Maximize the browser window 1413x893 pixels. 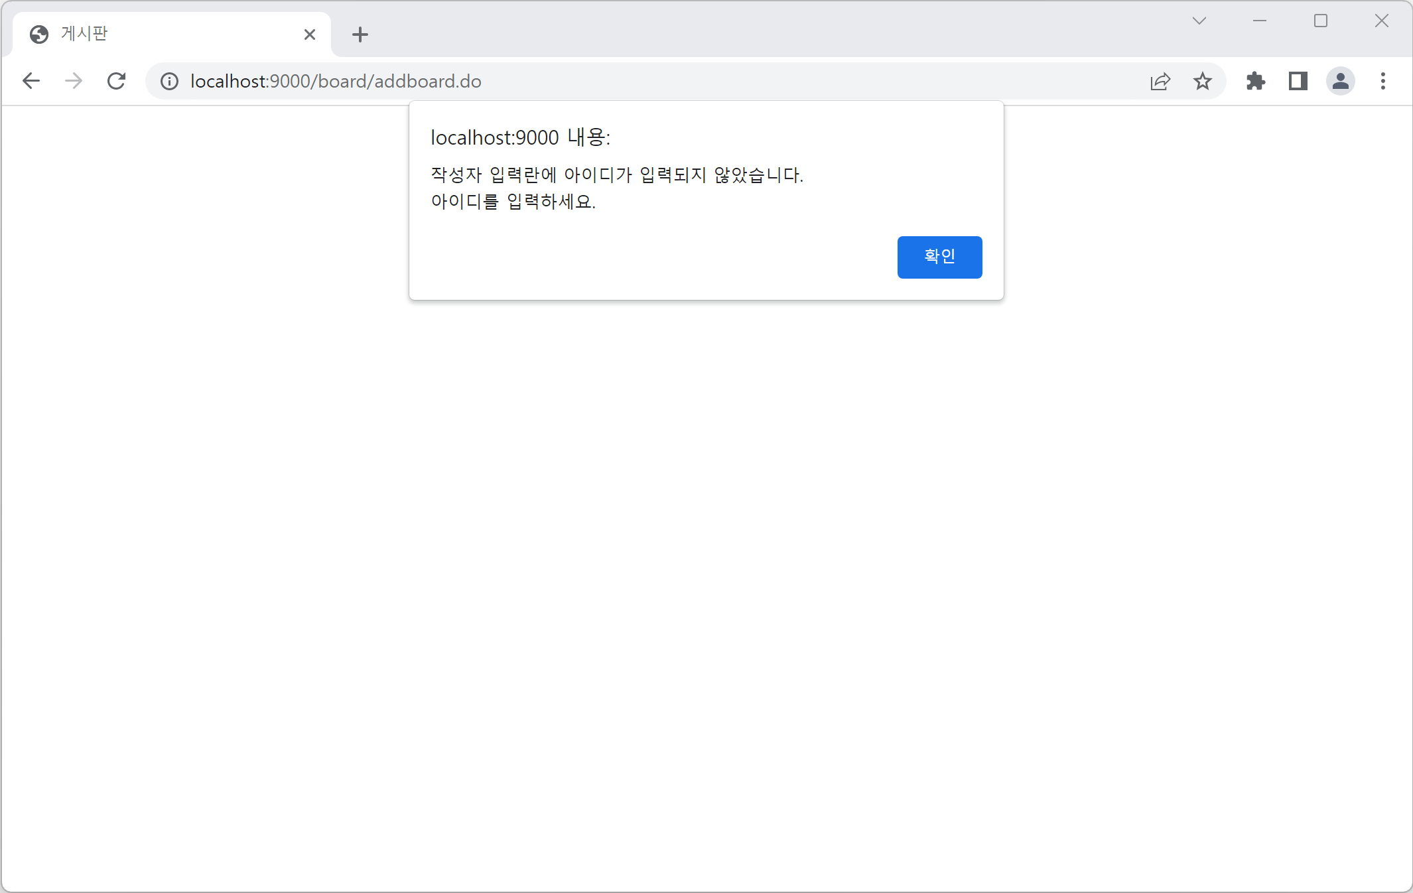(x=1320, y=21)
